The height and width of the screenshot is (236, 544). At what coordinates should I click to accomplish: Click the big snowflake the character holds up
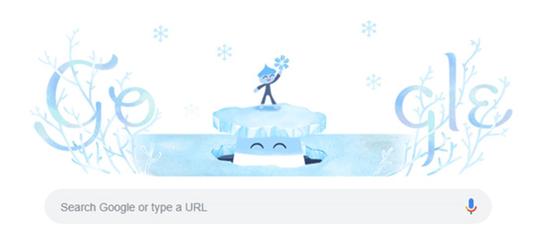(x=281, y=62)
